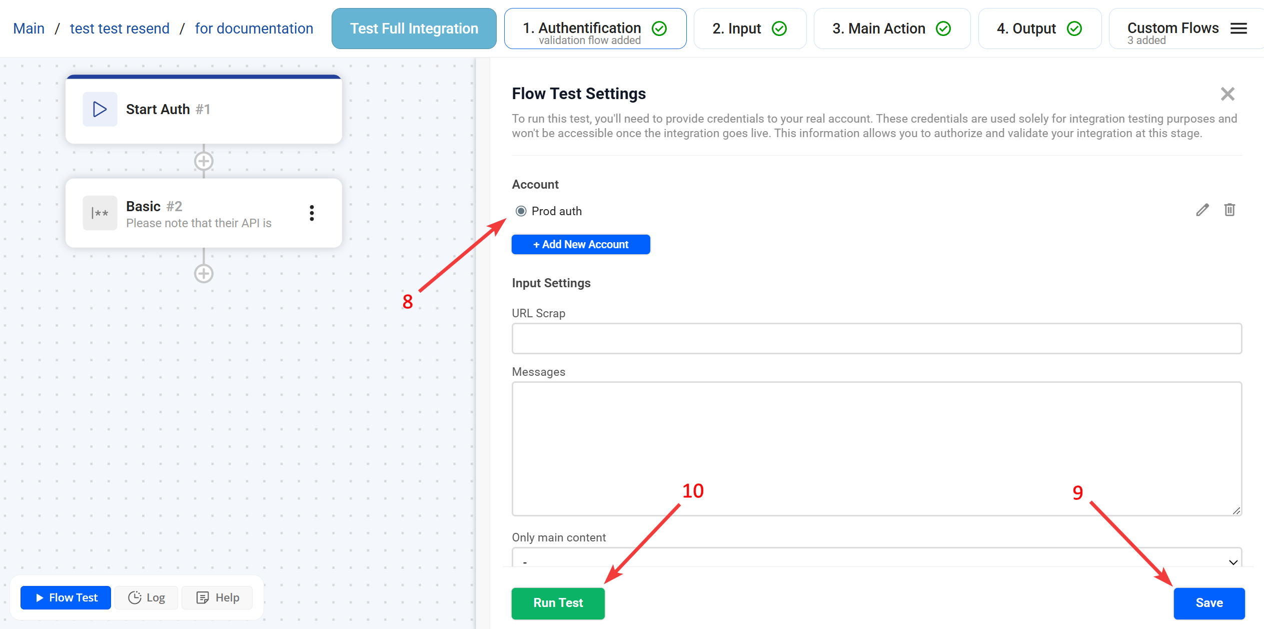
Task: Open the Basic node three-dot menu
Action: (x=312, y=213)
